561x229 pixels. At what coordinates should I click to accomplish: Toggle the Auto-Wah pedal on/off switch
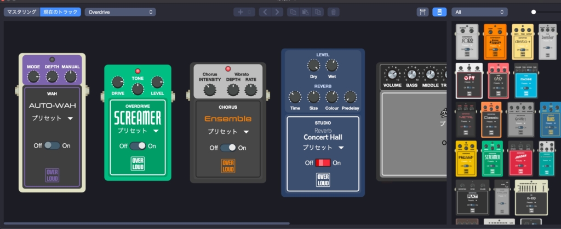[x=52, y=145]
